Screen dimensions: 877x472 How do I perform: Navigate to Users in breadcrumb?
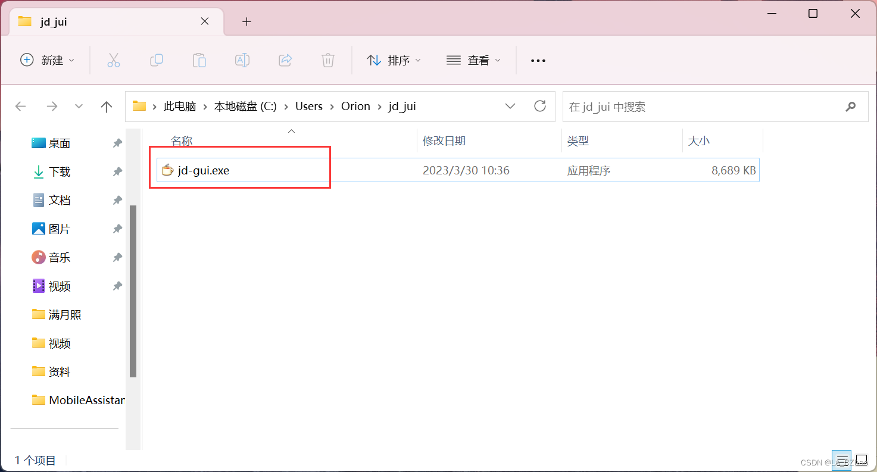[x=309, y=107]
